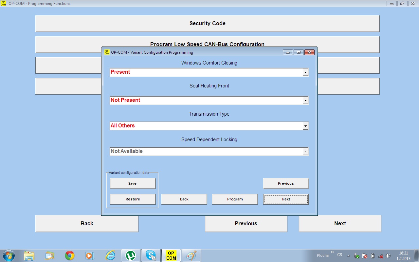Viewport: 419px width, 262px height.
Task: Click the dialog's Next button
Action: coord(286,199)
